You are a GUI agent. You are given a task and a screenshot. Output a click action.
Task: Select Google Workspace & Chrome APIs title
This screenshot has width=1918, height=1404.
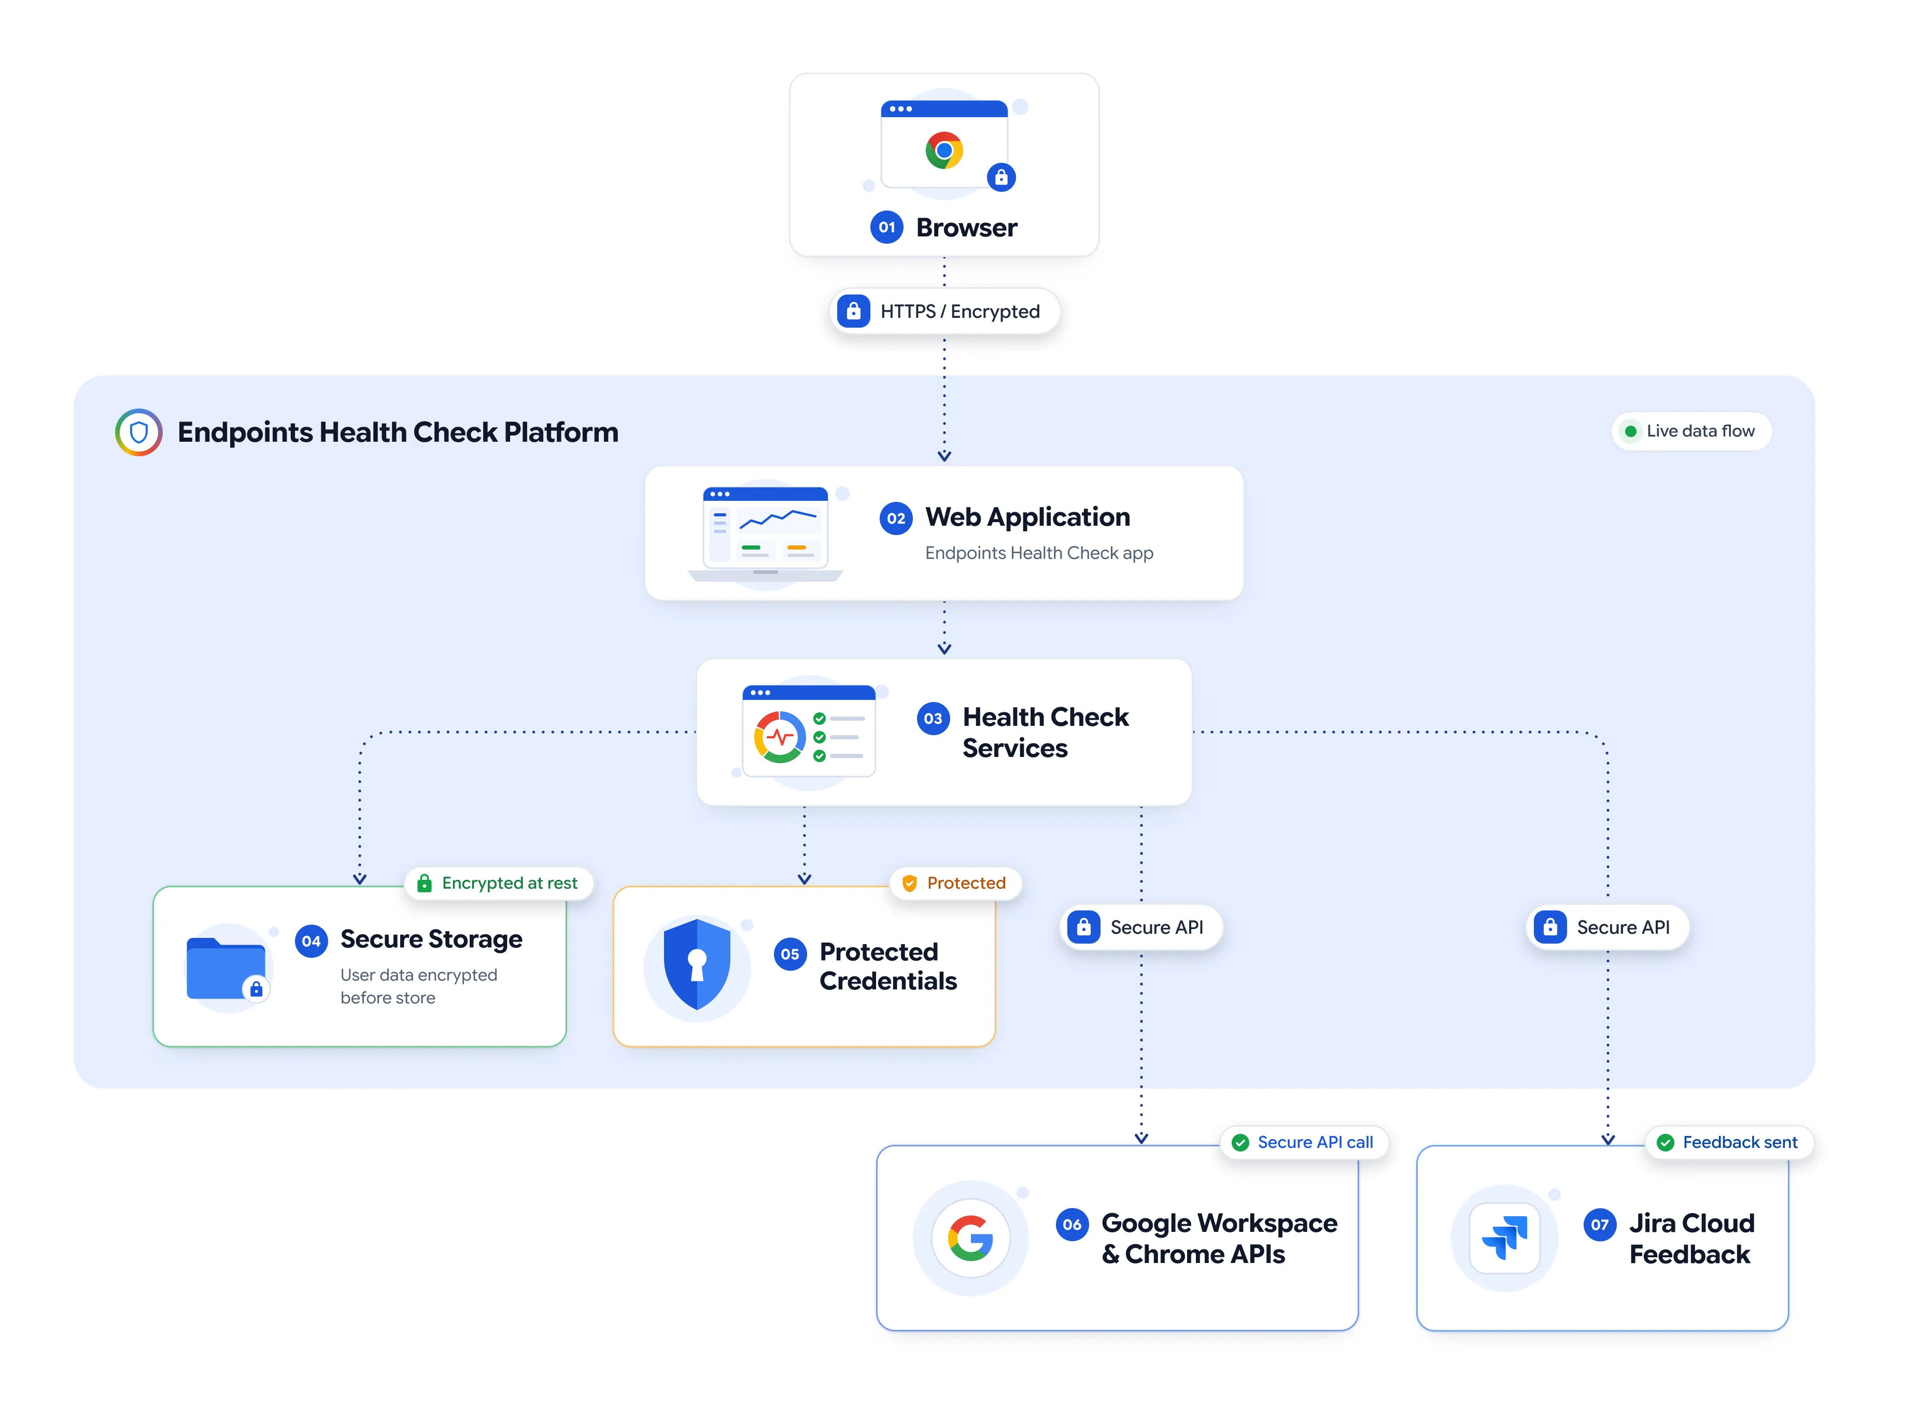pos(1219,1238)
